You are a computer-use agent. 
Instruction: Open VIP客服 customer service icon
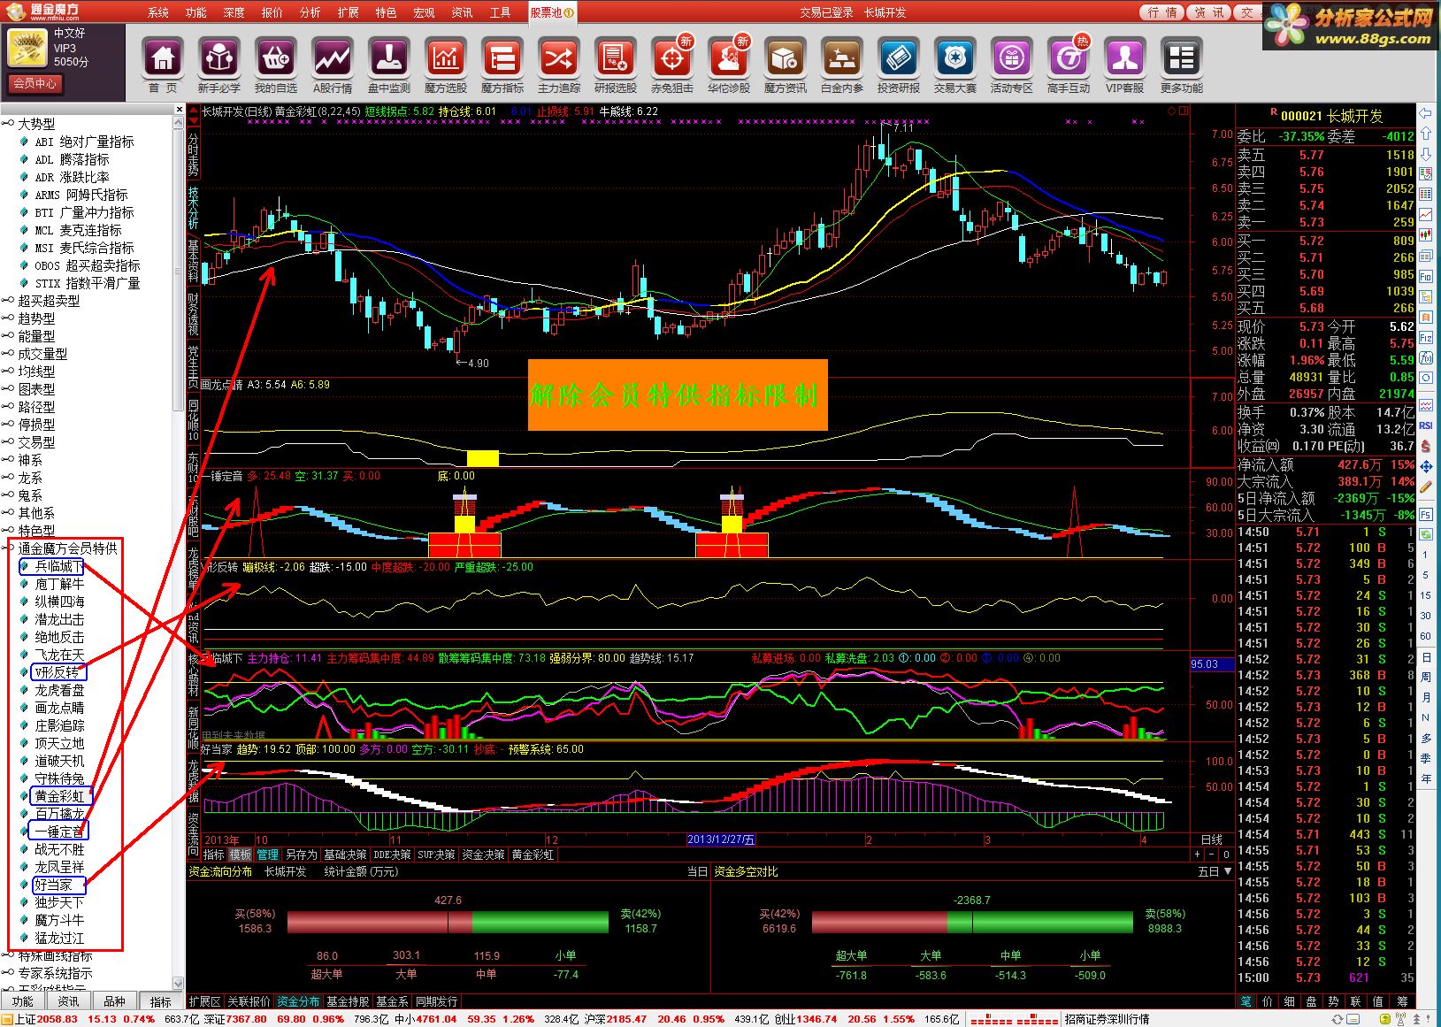pyautogui.click(x=1125, y=58)
